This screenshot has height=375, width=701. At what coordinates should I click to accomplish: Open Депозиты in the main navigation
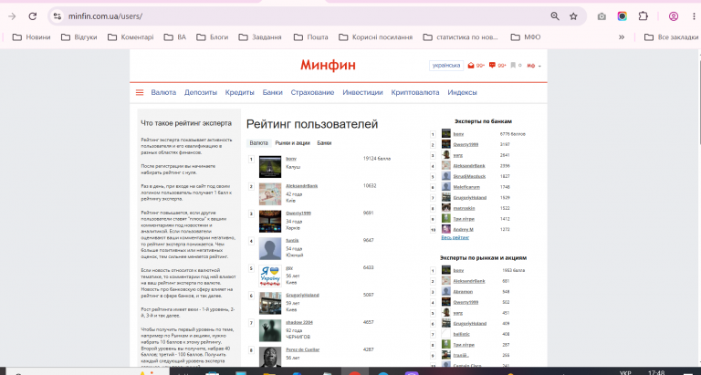[201, 92]
